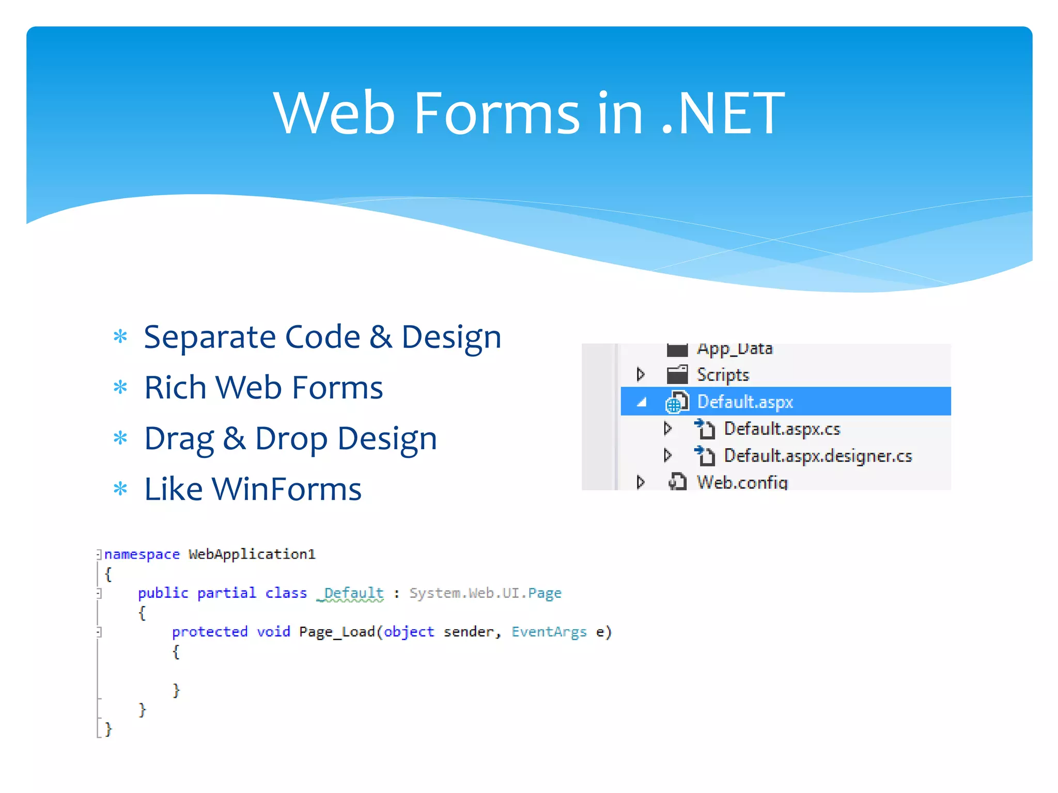Viewport: 1058px width, 793px height.
Task: Click the Default.aspx.cs file icon
Action: [x=705, y=429]
